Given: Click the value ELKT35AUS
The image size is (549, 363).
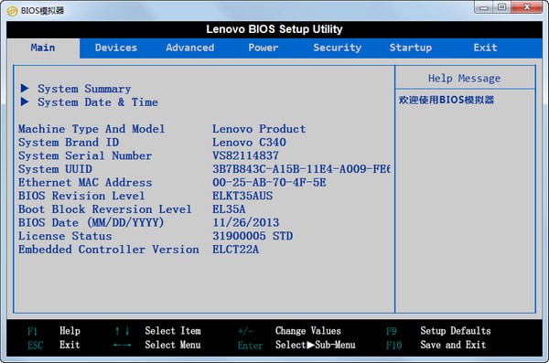Looking at the screenshot, I should (242, 196).
